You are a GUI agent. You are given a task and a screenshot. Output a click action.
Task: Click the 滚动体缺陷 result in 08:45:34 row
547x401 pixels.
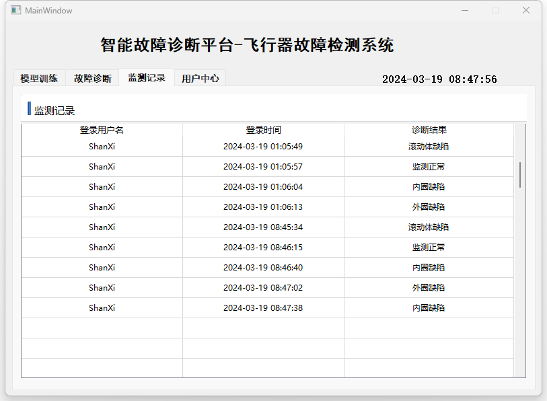(429, 227)
